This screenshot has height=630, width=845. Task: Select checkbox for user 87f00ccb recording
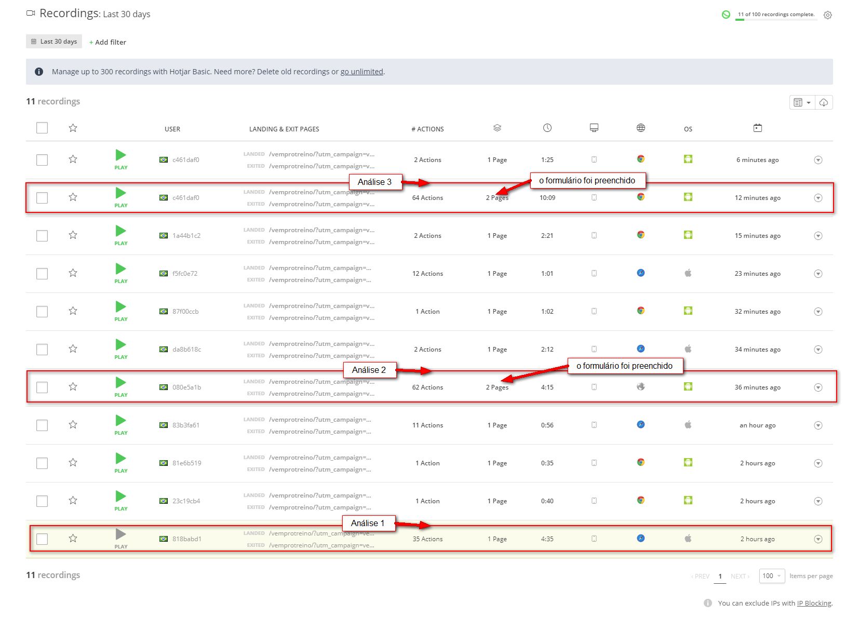click(x=42, y=312)
